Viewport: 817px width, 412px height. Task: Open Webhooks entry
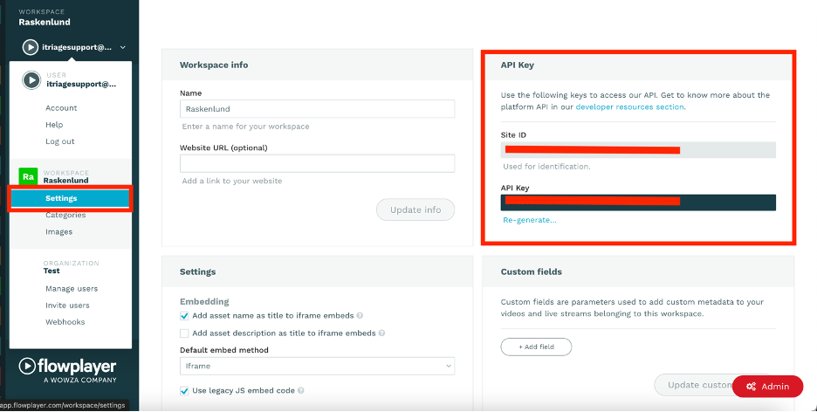65,322
